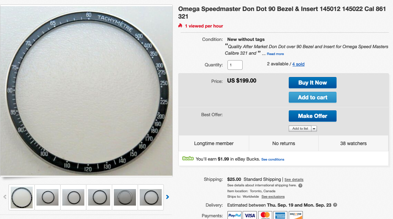Click the Add to cart button
Image resolution: width=393 pixels, height=219 pixels.
(x=312, y=97)
